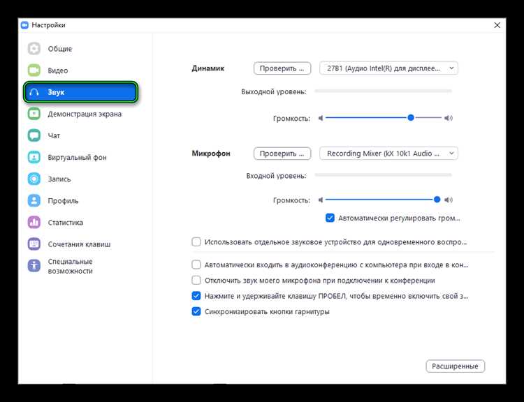This screenshot has height=402, width=524.
Task: Click the Zoom logo in title bar
Action: 24,25
